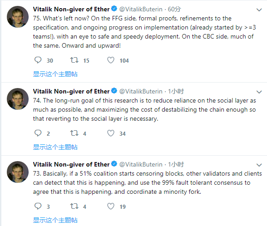Show this thread link under tweet 74
Viewport: 267px width, 226px height.
click(55, 147)
